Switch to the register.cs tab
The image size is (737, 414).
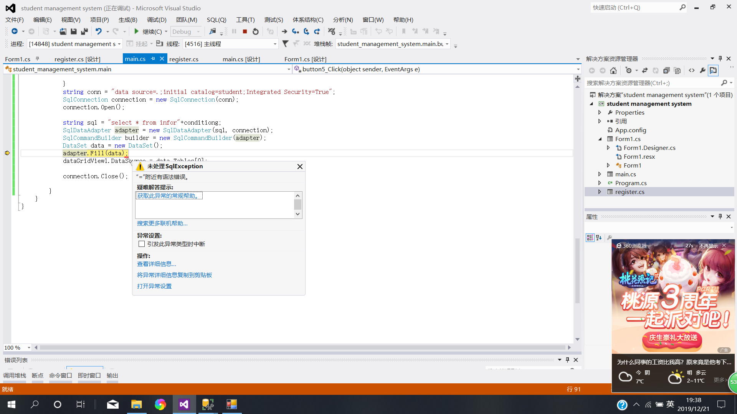tap(184, 59)
